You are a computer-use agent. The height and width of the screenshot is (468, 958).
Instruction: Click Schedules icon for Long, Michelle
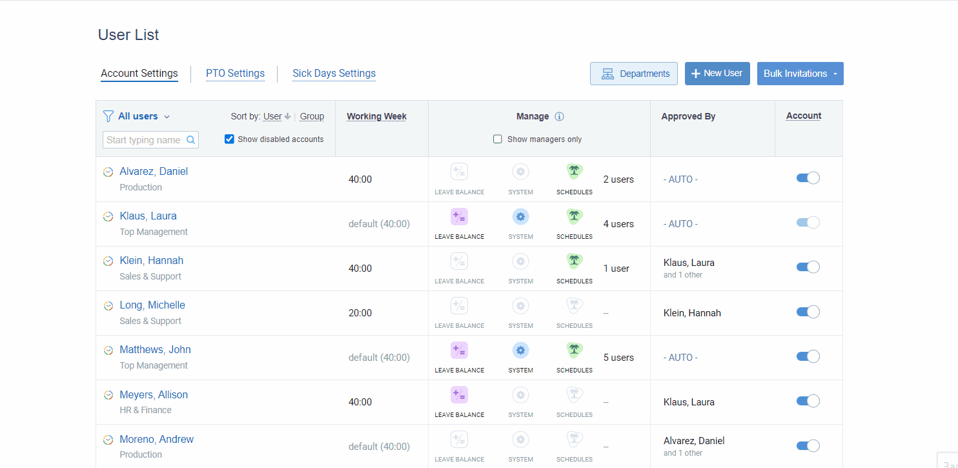pyautogui.click(x=575, y=305)
